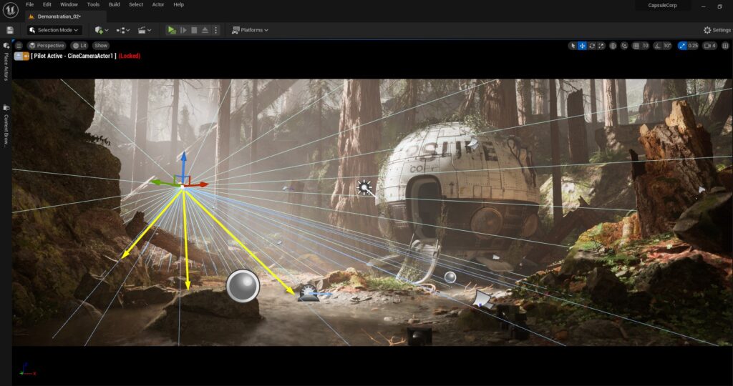Open the Lit view mode dropdown
The image size is (733, 386).
tap(79, 46)
